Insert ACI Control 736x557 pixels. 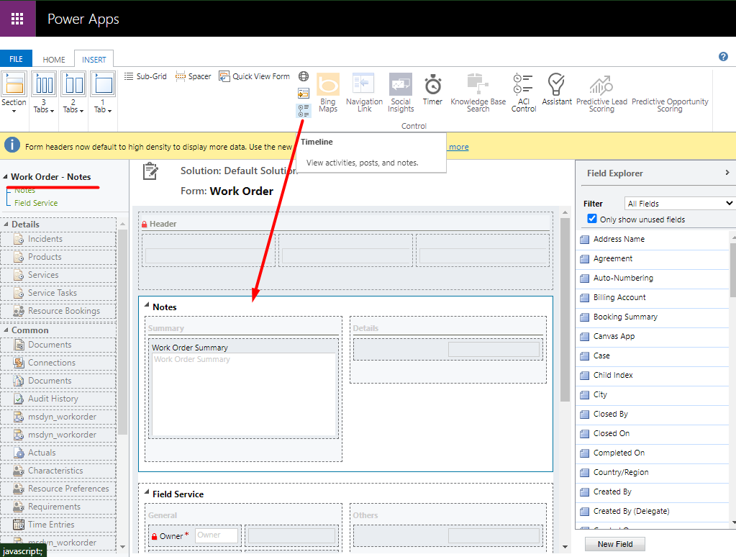pyautogui.click(x=523, y=93)
